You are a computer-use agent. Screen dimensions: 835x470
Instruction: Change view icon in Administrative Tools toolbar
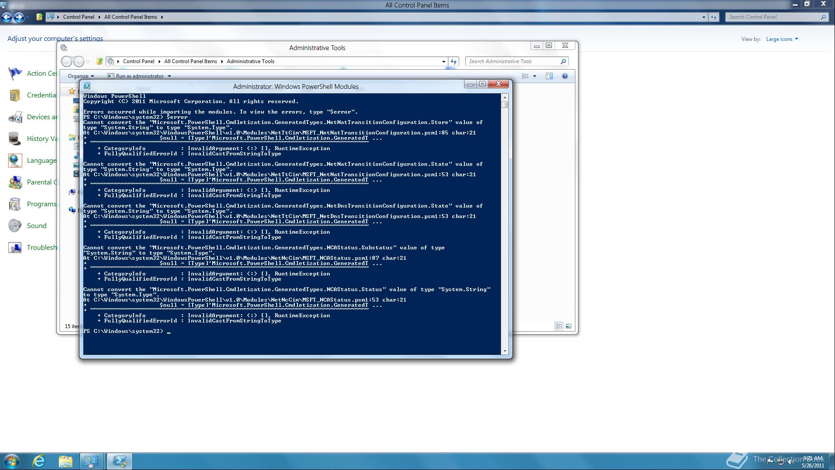pyautogui.click(x=525, y=76)
